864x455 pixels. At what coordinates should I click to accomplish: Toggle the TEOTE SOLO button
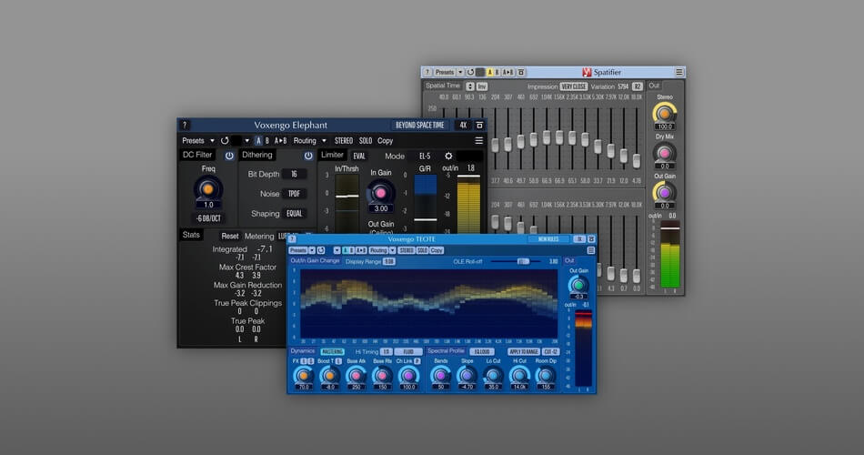point(423,250)
